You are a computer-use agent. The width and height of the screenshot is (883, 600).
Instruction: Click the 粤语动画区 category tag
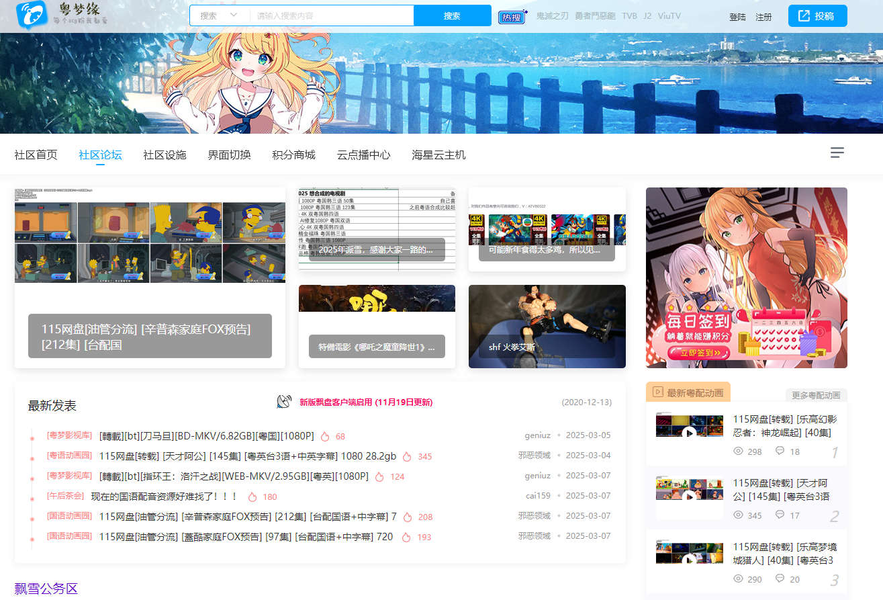[69, 456]
